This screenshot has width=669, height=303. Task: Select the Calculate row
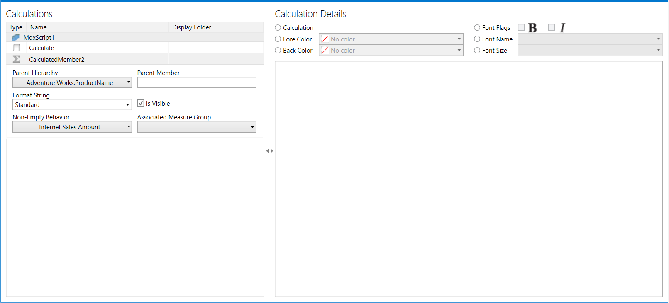point(135,48)
